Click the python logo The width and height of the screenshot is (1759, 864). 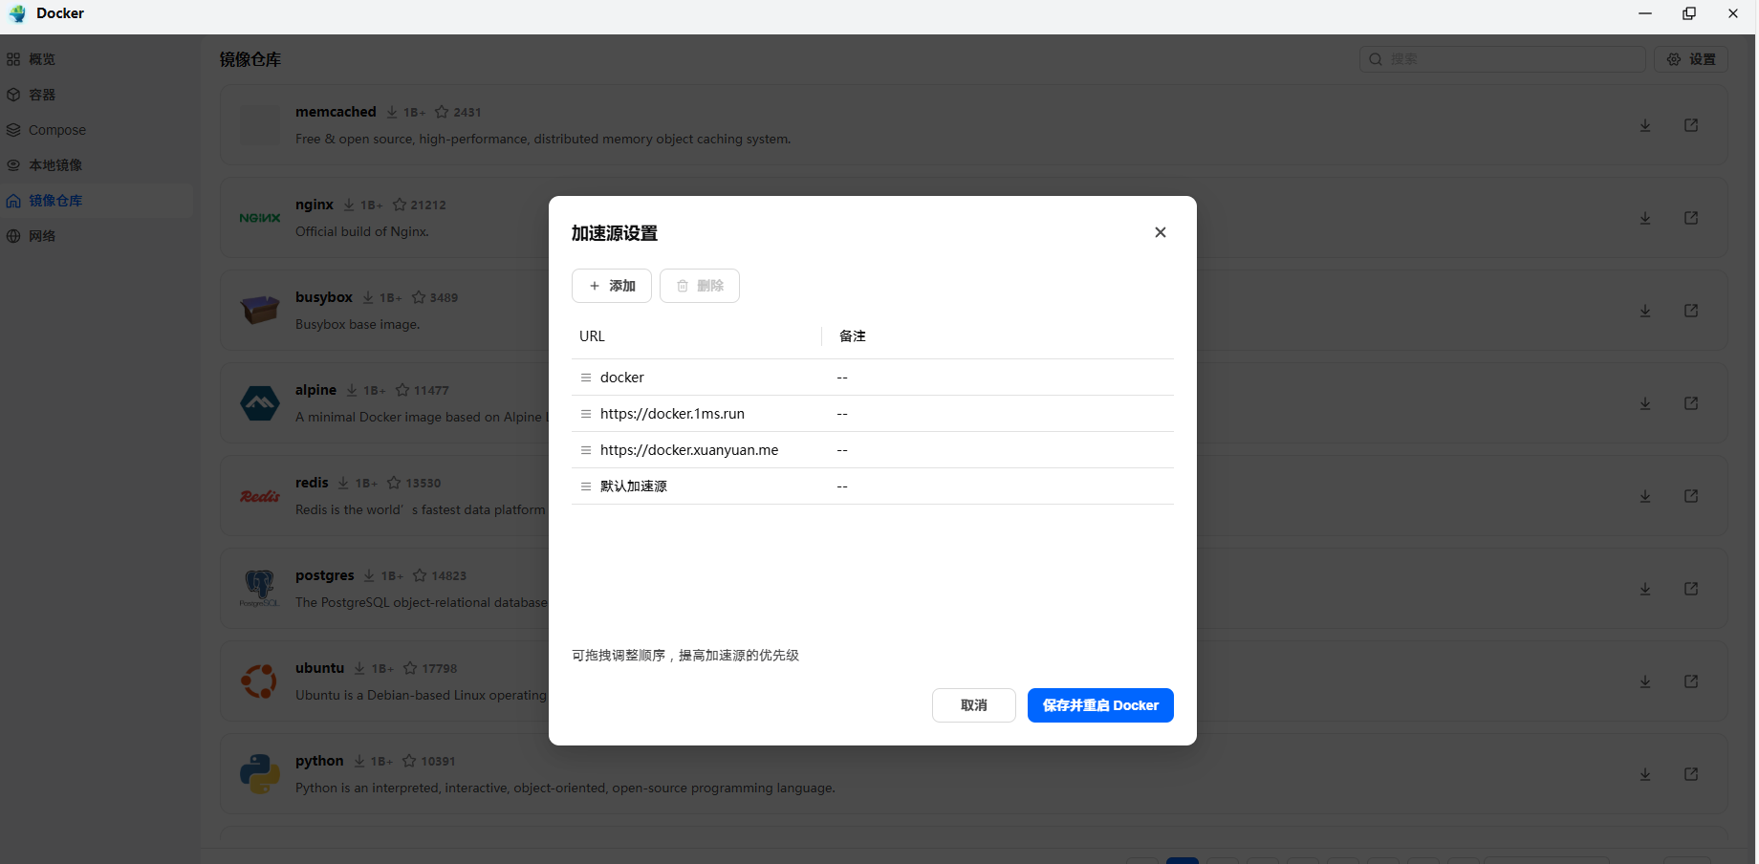[x=260, y=774]
